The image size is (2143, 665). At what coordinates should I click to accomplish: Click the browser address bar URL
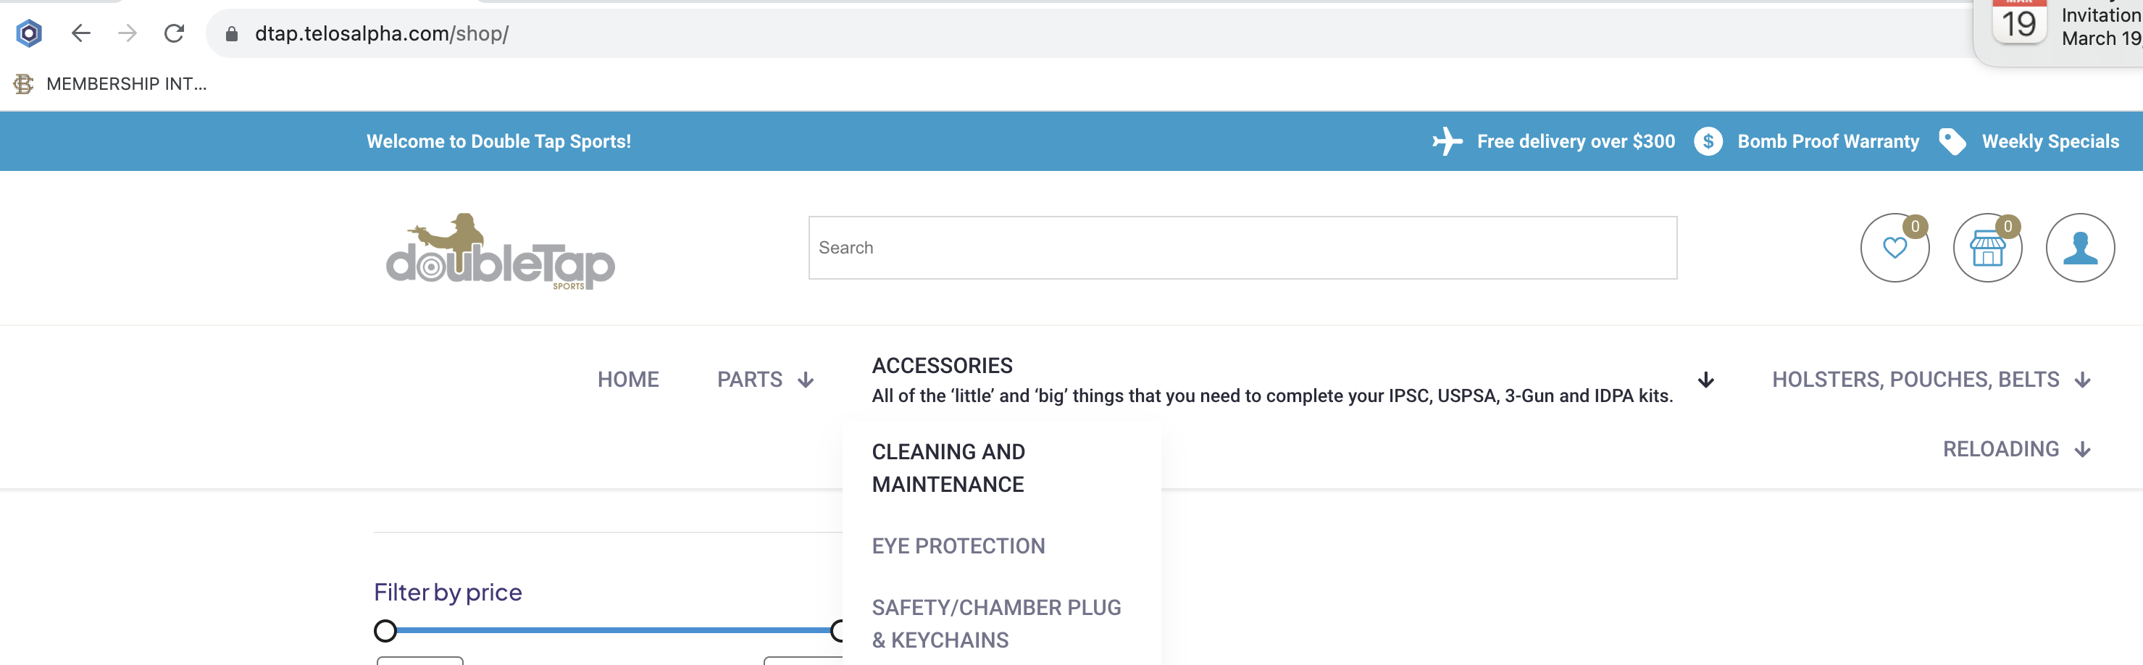pyautogui.click(x=382, y=33)
